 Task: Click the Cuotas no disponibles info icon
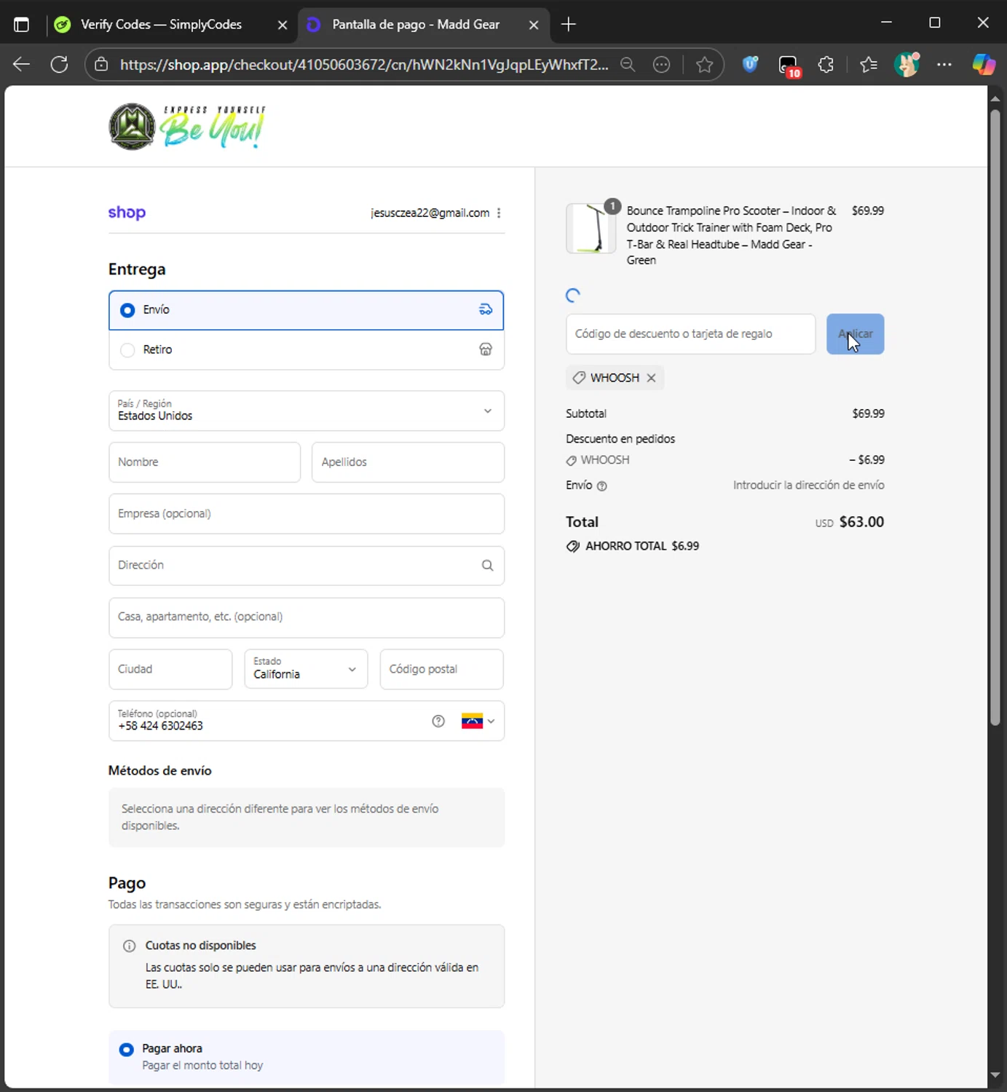click(130, 946)
